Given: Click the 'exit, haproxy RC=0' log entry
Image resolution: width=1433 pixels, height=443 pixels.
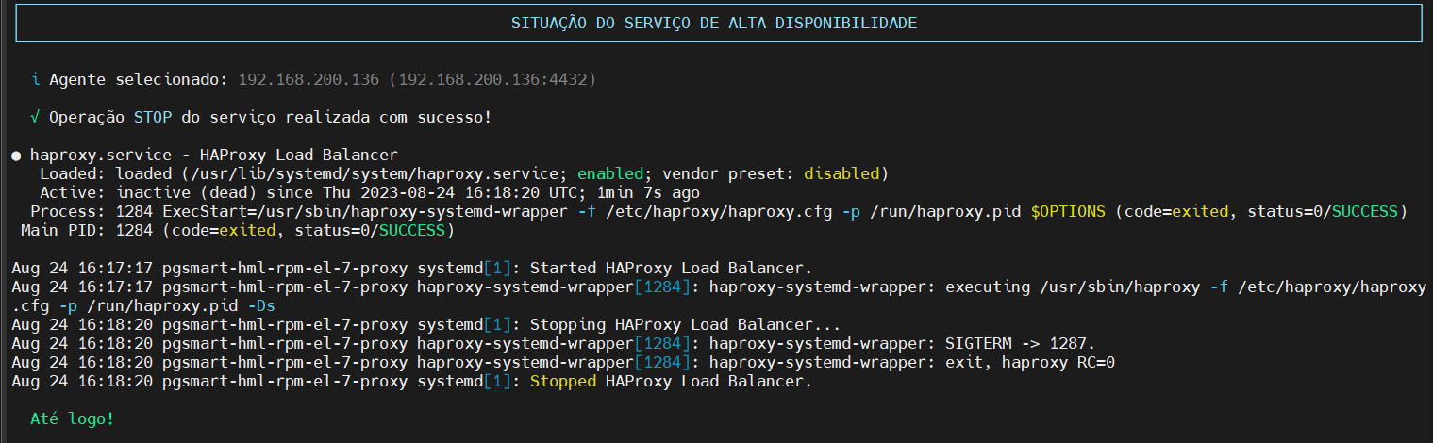Looking at the screenshot, I should coord(1030,362).
